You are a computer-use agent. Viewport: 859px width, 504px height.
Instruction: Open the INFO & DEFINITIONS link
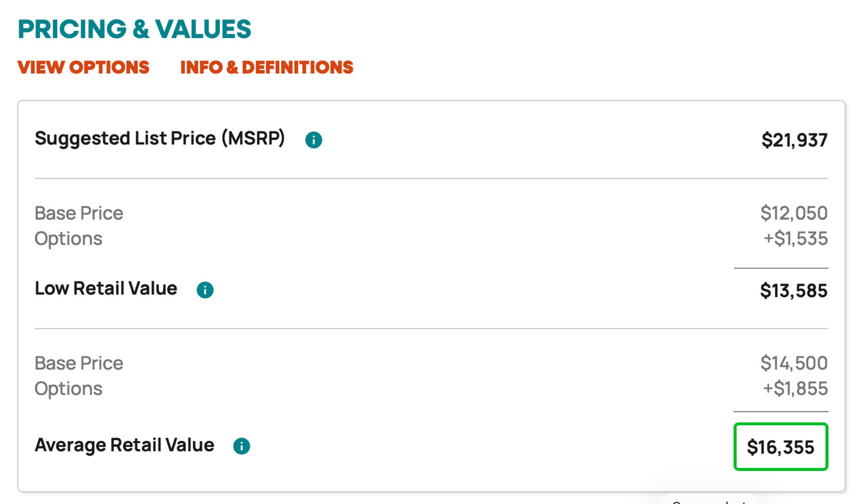pos(267,68)
